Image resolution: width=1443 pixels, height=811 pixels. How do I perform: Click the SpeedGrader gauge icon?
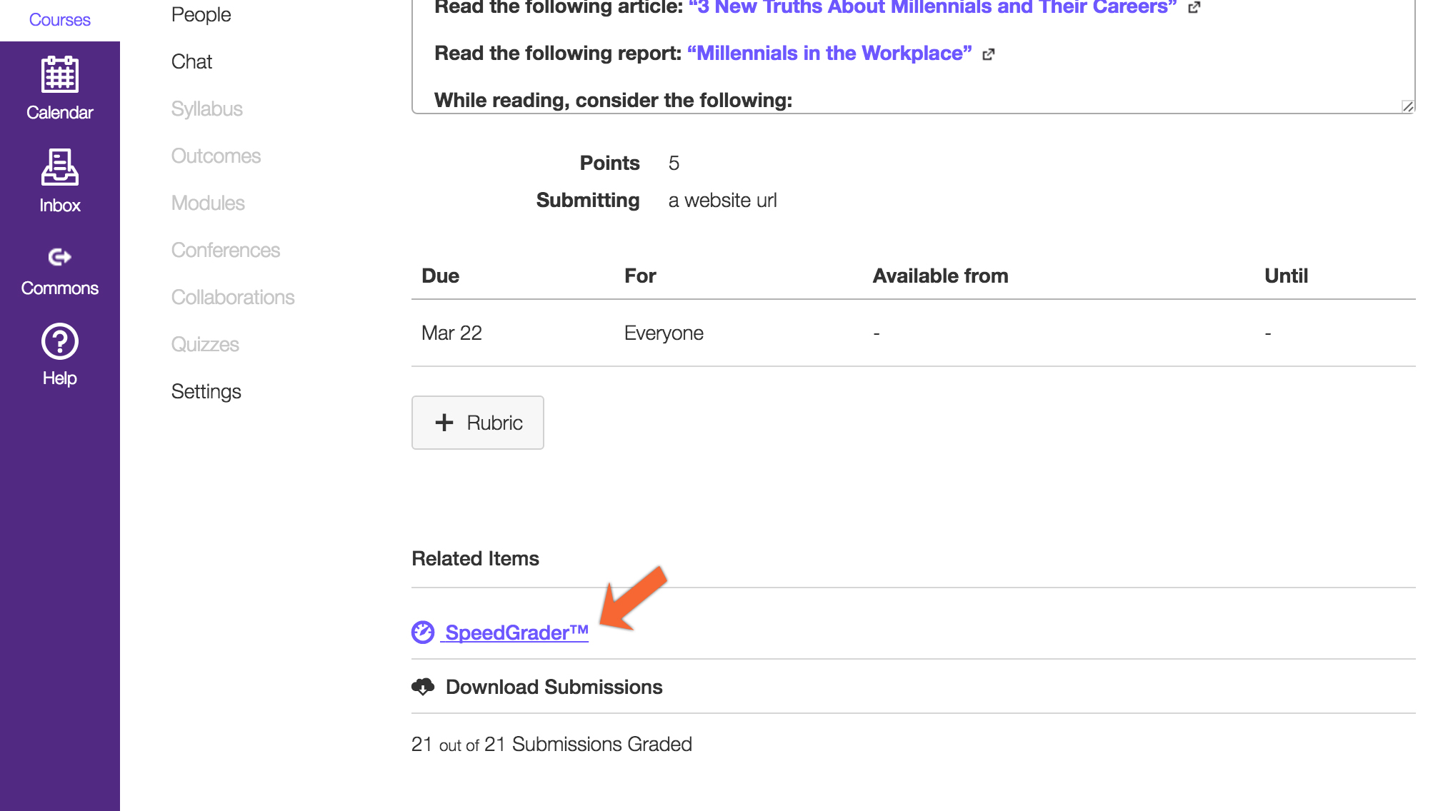pos(423,632)
